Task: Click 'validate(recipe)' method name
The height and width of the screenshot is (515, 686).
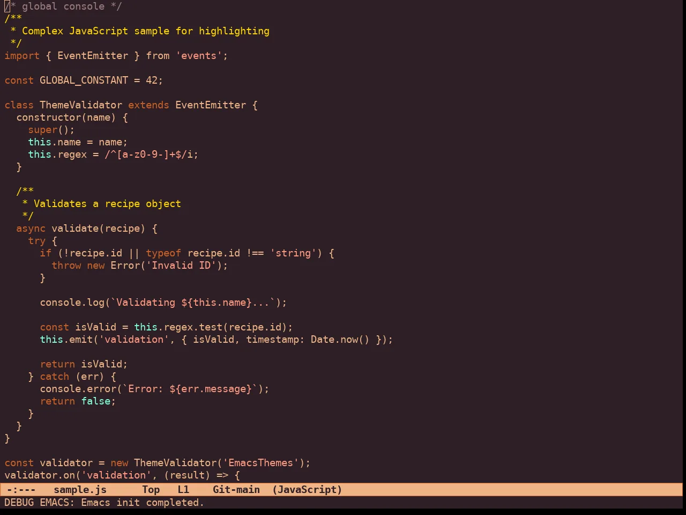Action: (x=99, y=229)
